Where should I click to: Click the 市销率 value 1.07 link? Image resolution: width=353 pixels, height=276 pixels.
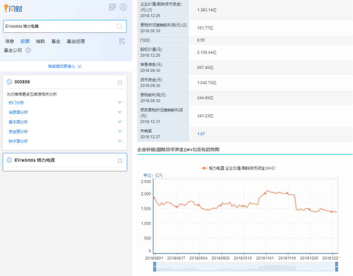pos(201,134)
